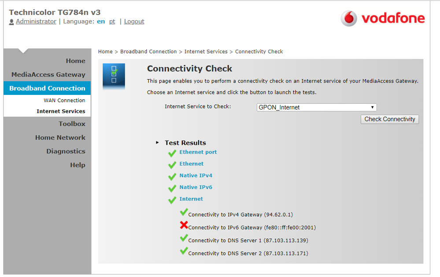Click the Connectivity Check checklist icon
The image size is (440, 277).
coord(114,74)
